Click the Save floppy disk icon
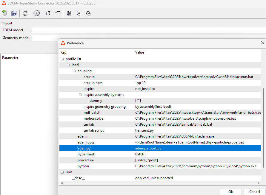The image size is (266, 195). (14, 13)
